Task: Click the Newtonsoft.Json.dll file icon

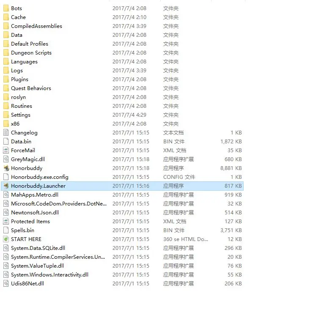Action: click(x=6, y=212)
